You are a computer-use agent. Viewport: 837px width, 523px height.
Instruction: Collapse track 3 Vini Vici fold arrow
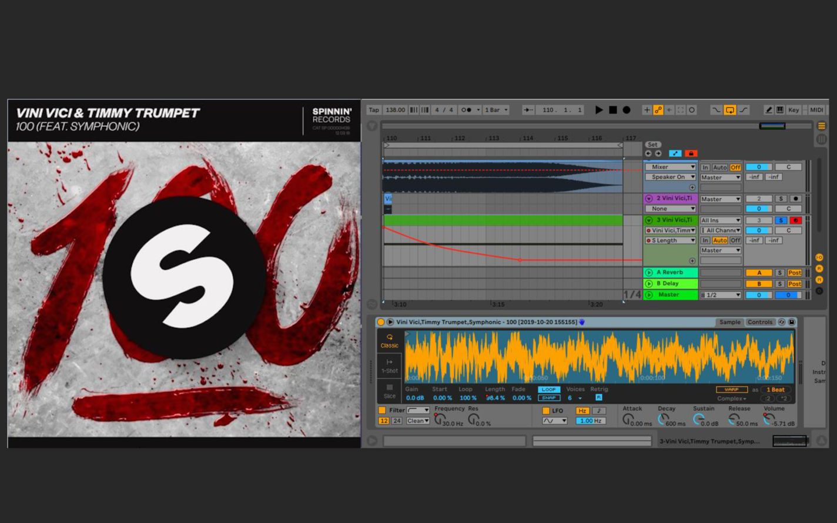(649, 220)
